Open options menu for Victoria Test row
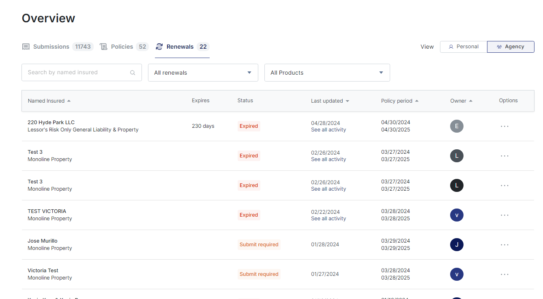Viewport: 543px width, 299px height. (504, 274)
